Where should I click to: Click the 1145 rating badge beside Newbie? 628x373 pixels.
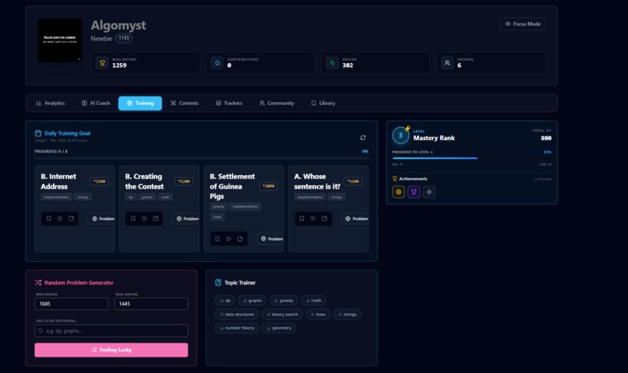[x=124, y=38]
